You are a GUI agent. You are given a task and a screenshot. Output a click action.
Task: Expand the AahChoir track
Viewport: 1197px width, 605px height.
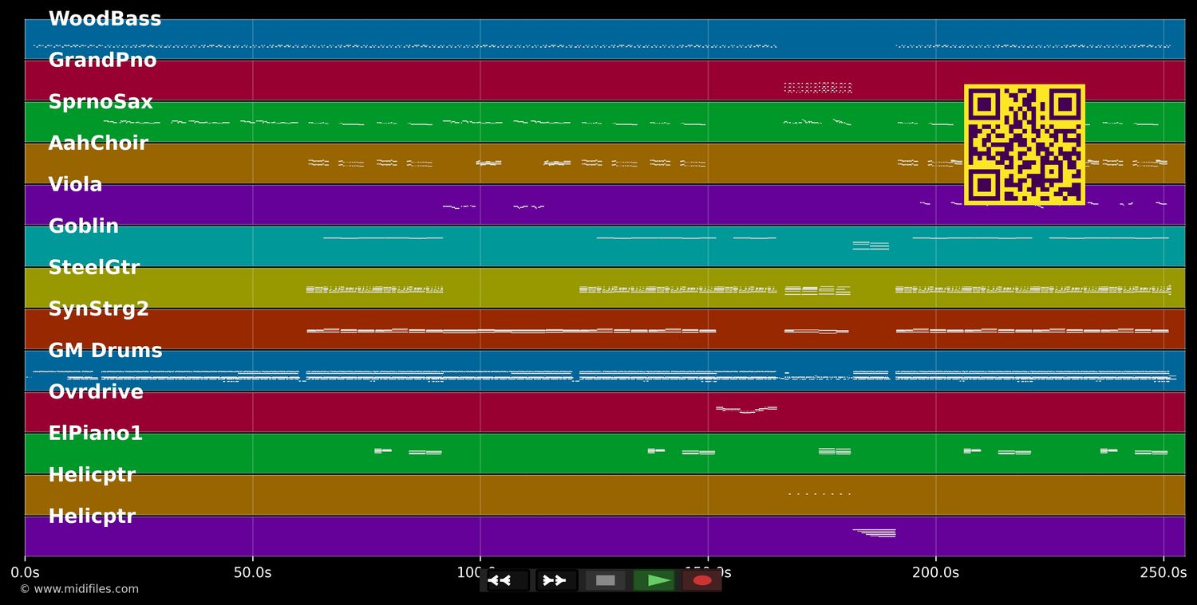click(99, 143)
